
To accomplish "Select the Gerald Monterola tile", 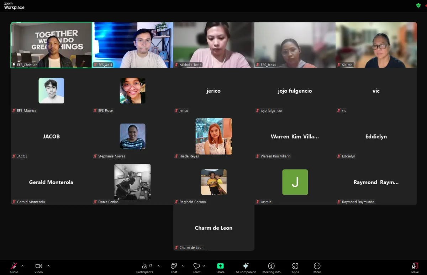I will pyautogui.click(x=52, y=182).
